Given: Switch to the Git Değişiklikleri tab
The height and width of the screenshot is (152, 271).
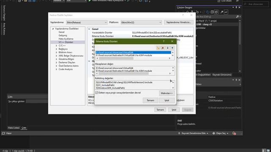Looking at the screenshot, I should 203,75.
